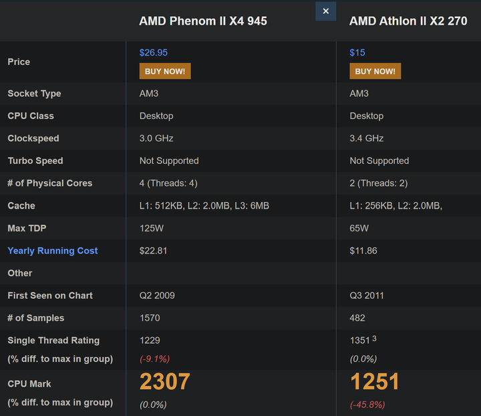481x416 pixels.
Task: Click the Single Thread Rating label
Action: (x=53, y=340)
